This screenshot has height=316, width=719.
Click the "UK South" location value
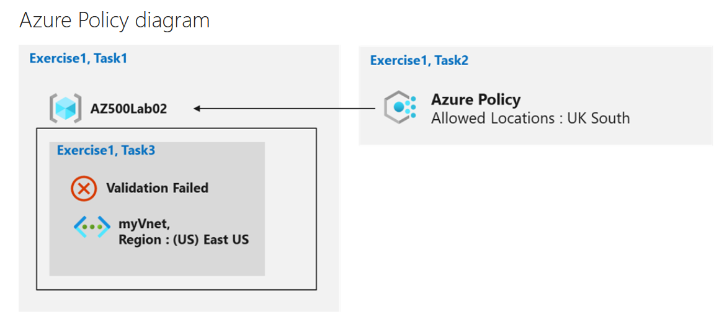(599, 118)
